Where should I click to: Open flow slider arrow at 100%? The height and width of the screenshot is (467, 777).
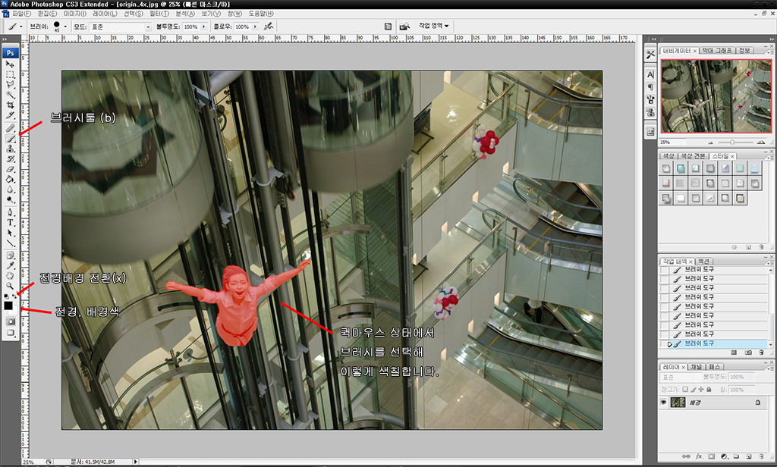255,27
